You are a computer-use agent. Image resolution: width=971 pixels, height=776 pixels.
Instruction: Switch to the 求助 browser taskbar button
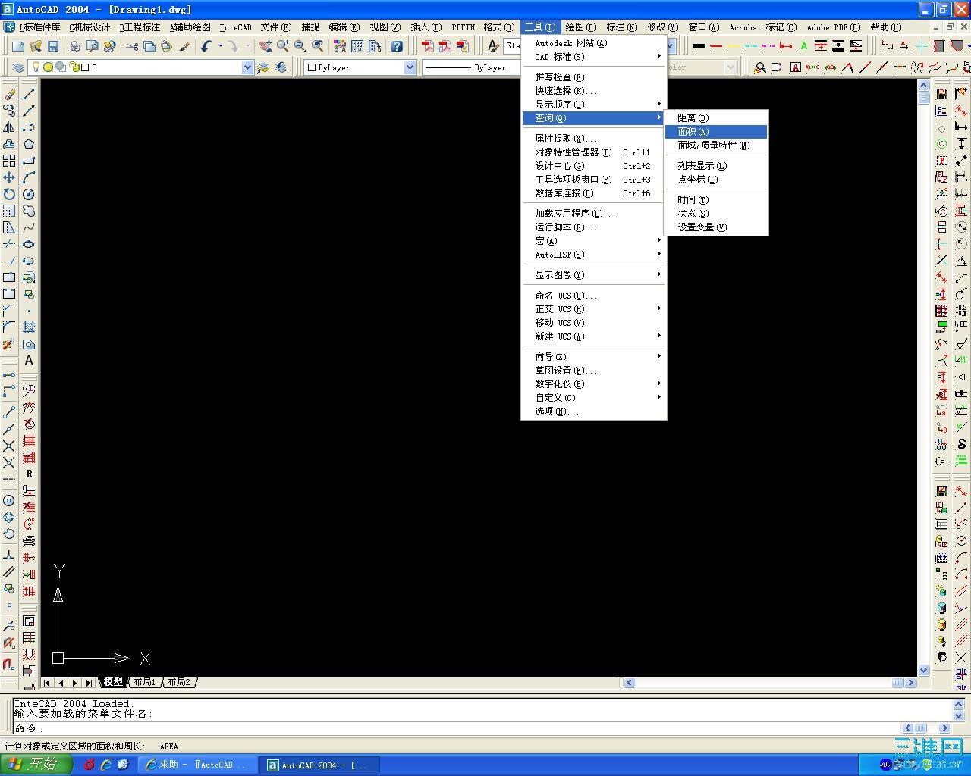(197, 765)
